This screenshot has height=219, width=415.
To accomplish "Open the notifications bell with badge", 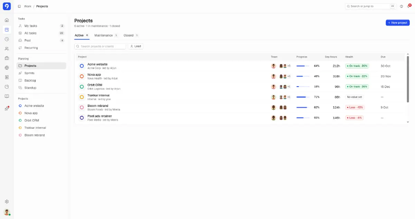I will click(409, 6).
